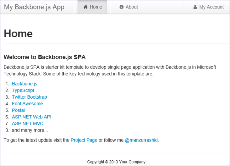Go to the About nav label
Viewport: 230px width, 166px height.
132,7
